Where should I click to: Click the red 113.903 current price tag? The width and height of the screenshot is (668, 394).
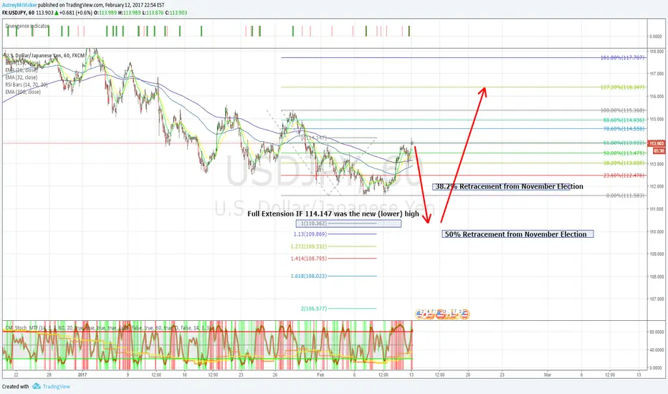click(656, 143)
